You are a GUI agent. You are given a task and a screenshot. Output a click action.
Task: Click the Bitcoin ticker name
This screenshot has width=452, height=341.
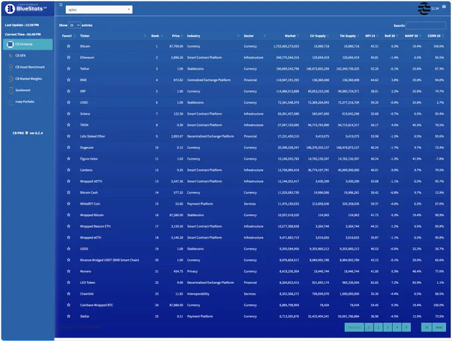coord(85,46)
